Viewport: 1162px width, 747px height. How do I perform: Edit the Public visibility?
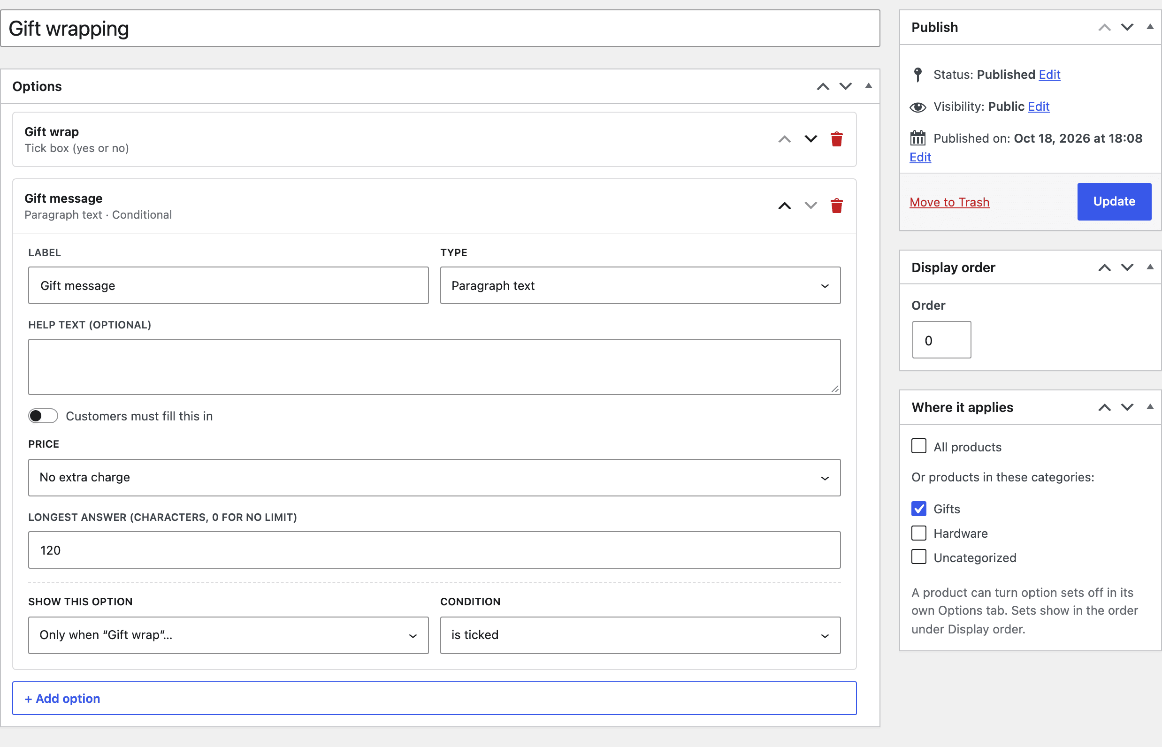[x=1038, y=107]
